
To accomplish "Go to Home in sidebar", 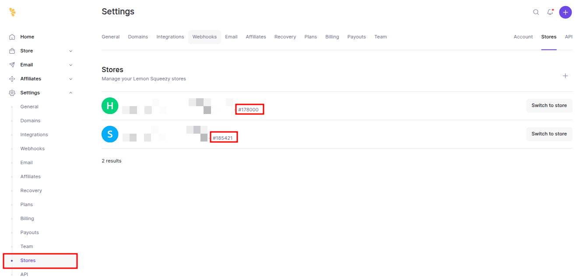I will point(27,37).
